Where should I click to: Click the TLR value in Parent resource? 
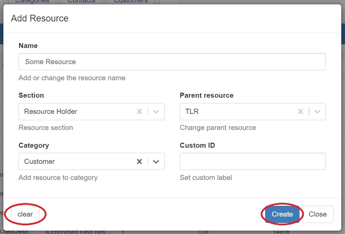point(192,111)
